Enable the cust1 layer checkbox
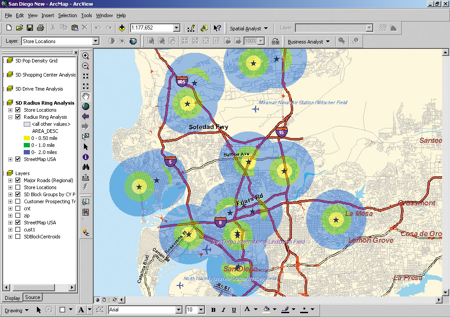This screenshot has width=450, height=318. [18, 230]
